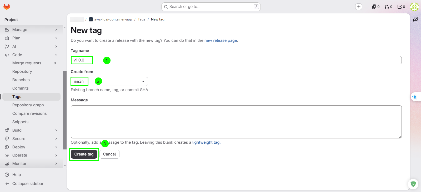This screenshot has height=192, width=421.
Task: Go to aws-fcaj-container-app breadcrumb
Action: (x=113, y=19)
